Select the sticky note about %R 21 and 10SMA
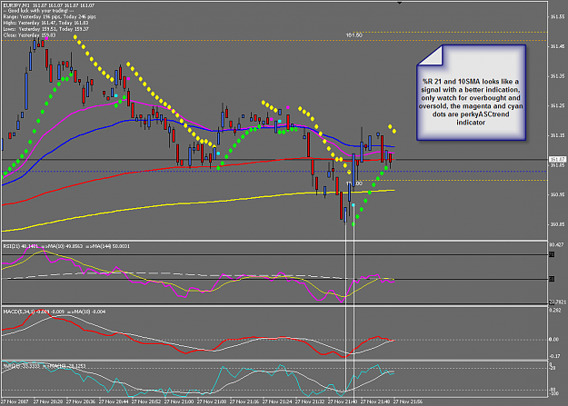Image resolution: width=568 pixels, height=406 pixels. click(471, 93)
